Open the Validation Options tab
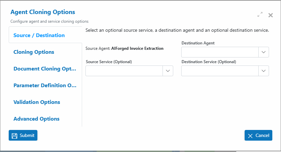281x152 pixels. (x=37, y=102)
